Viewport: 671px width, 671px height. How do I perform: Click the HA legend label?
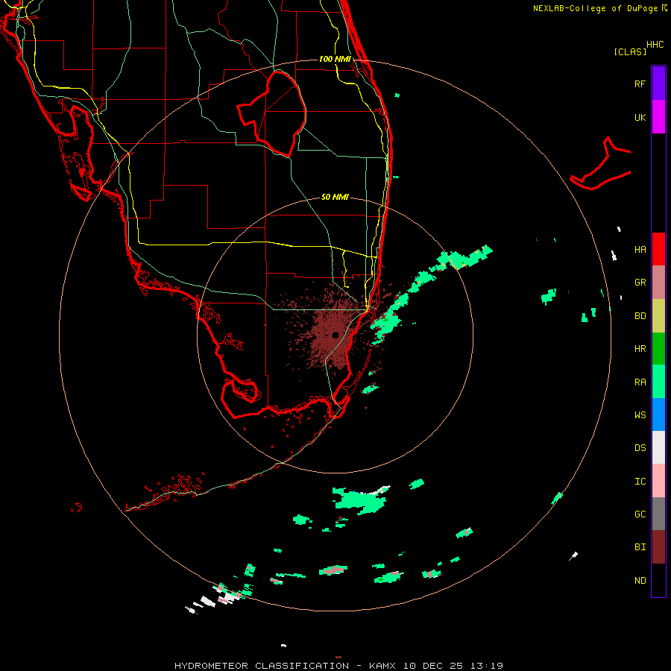[x=640, y=250]
